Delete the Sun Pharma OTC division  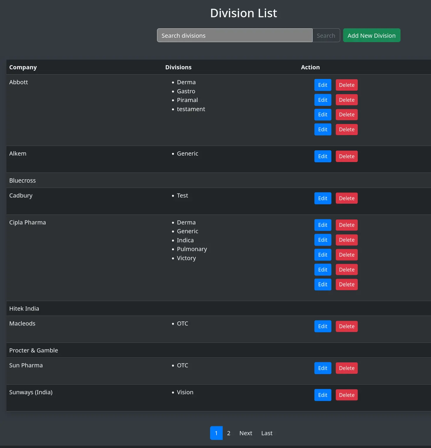pos(347,368)
